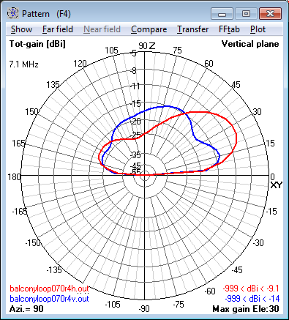The height and width of the screenshot is (320, 289).
Task: Click the 150 degree angle label
Action: [31, 112]
